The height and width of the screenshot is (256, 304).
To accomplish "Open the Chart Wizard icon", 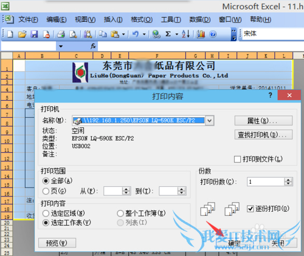I will click(201, 34).
